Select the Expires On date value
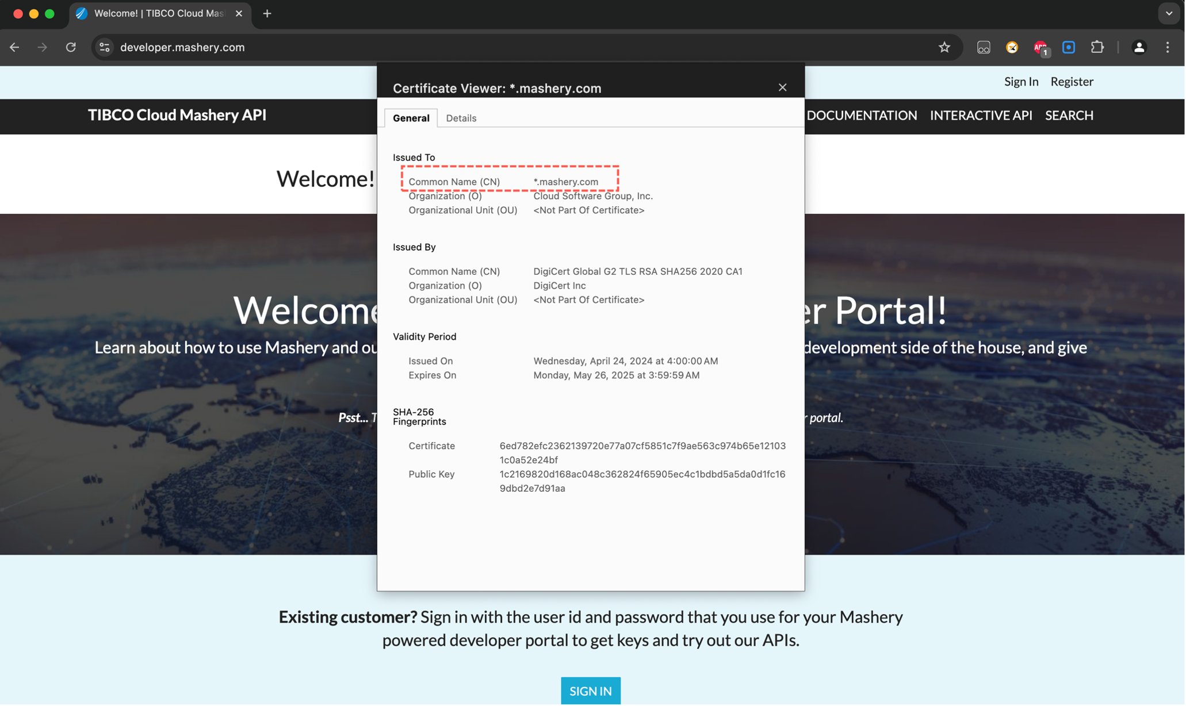 coord(617,376)
